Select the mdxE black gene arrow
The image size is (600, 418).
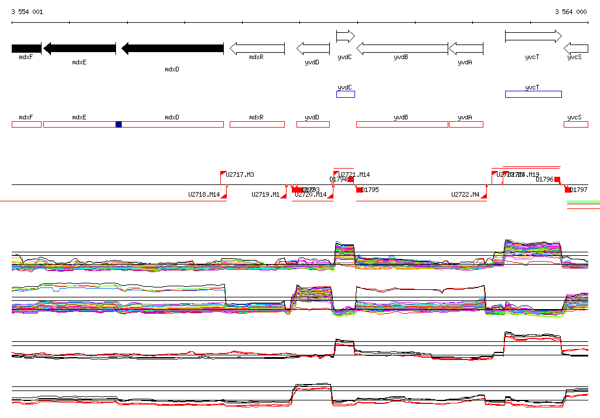pyautogui.click(x=79, y=49)
